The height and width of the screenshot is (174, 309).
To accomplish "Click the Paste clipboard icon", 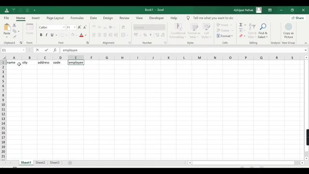I will 7,27.
